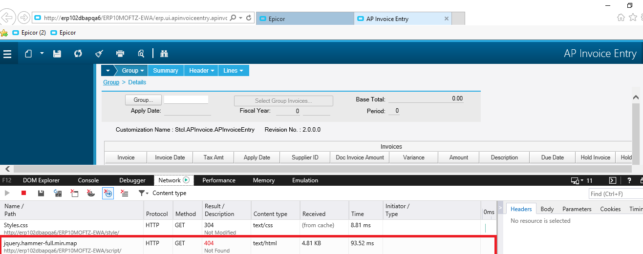Click the browser Forward button

(x=23, y=18)
